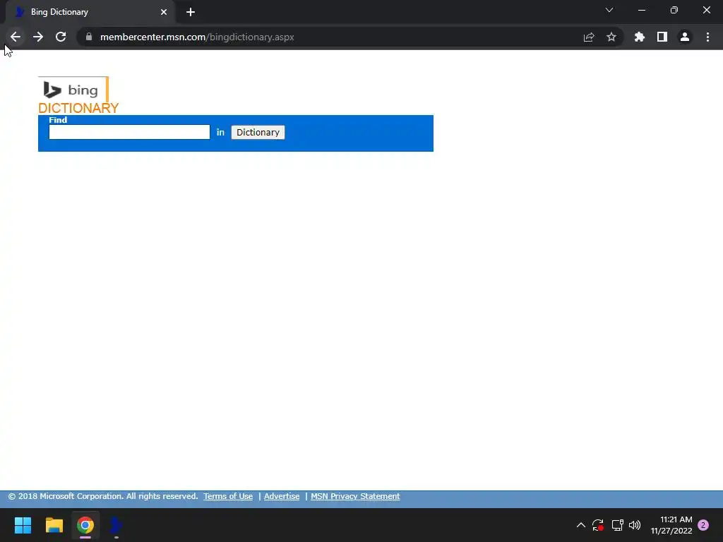Click the Chrome taskbar icon

[x=85, y=525]
